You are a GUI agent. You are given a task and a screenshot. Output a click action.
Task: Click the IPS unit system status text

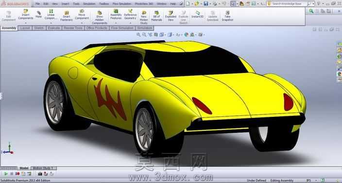point(308,181)
